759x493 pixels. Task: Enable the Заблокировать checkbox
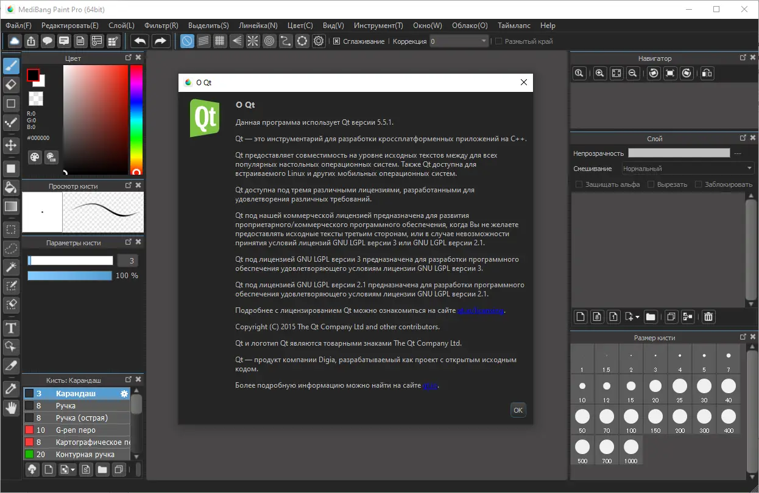699,184
